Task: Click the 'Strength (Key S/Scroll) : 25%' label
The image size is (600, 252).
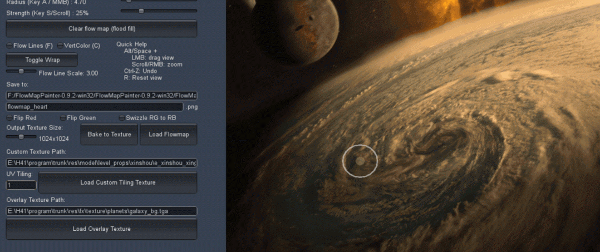Action: [47, 13]
